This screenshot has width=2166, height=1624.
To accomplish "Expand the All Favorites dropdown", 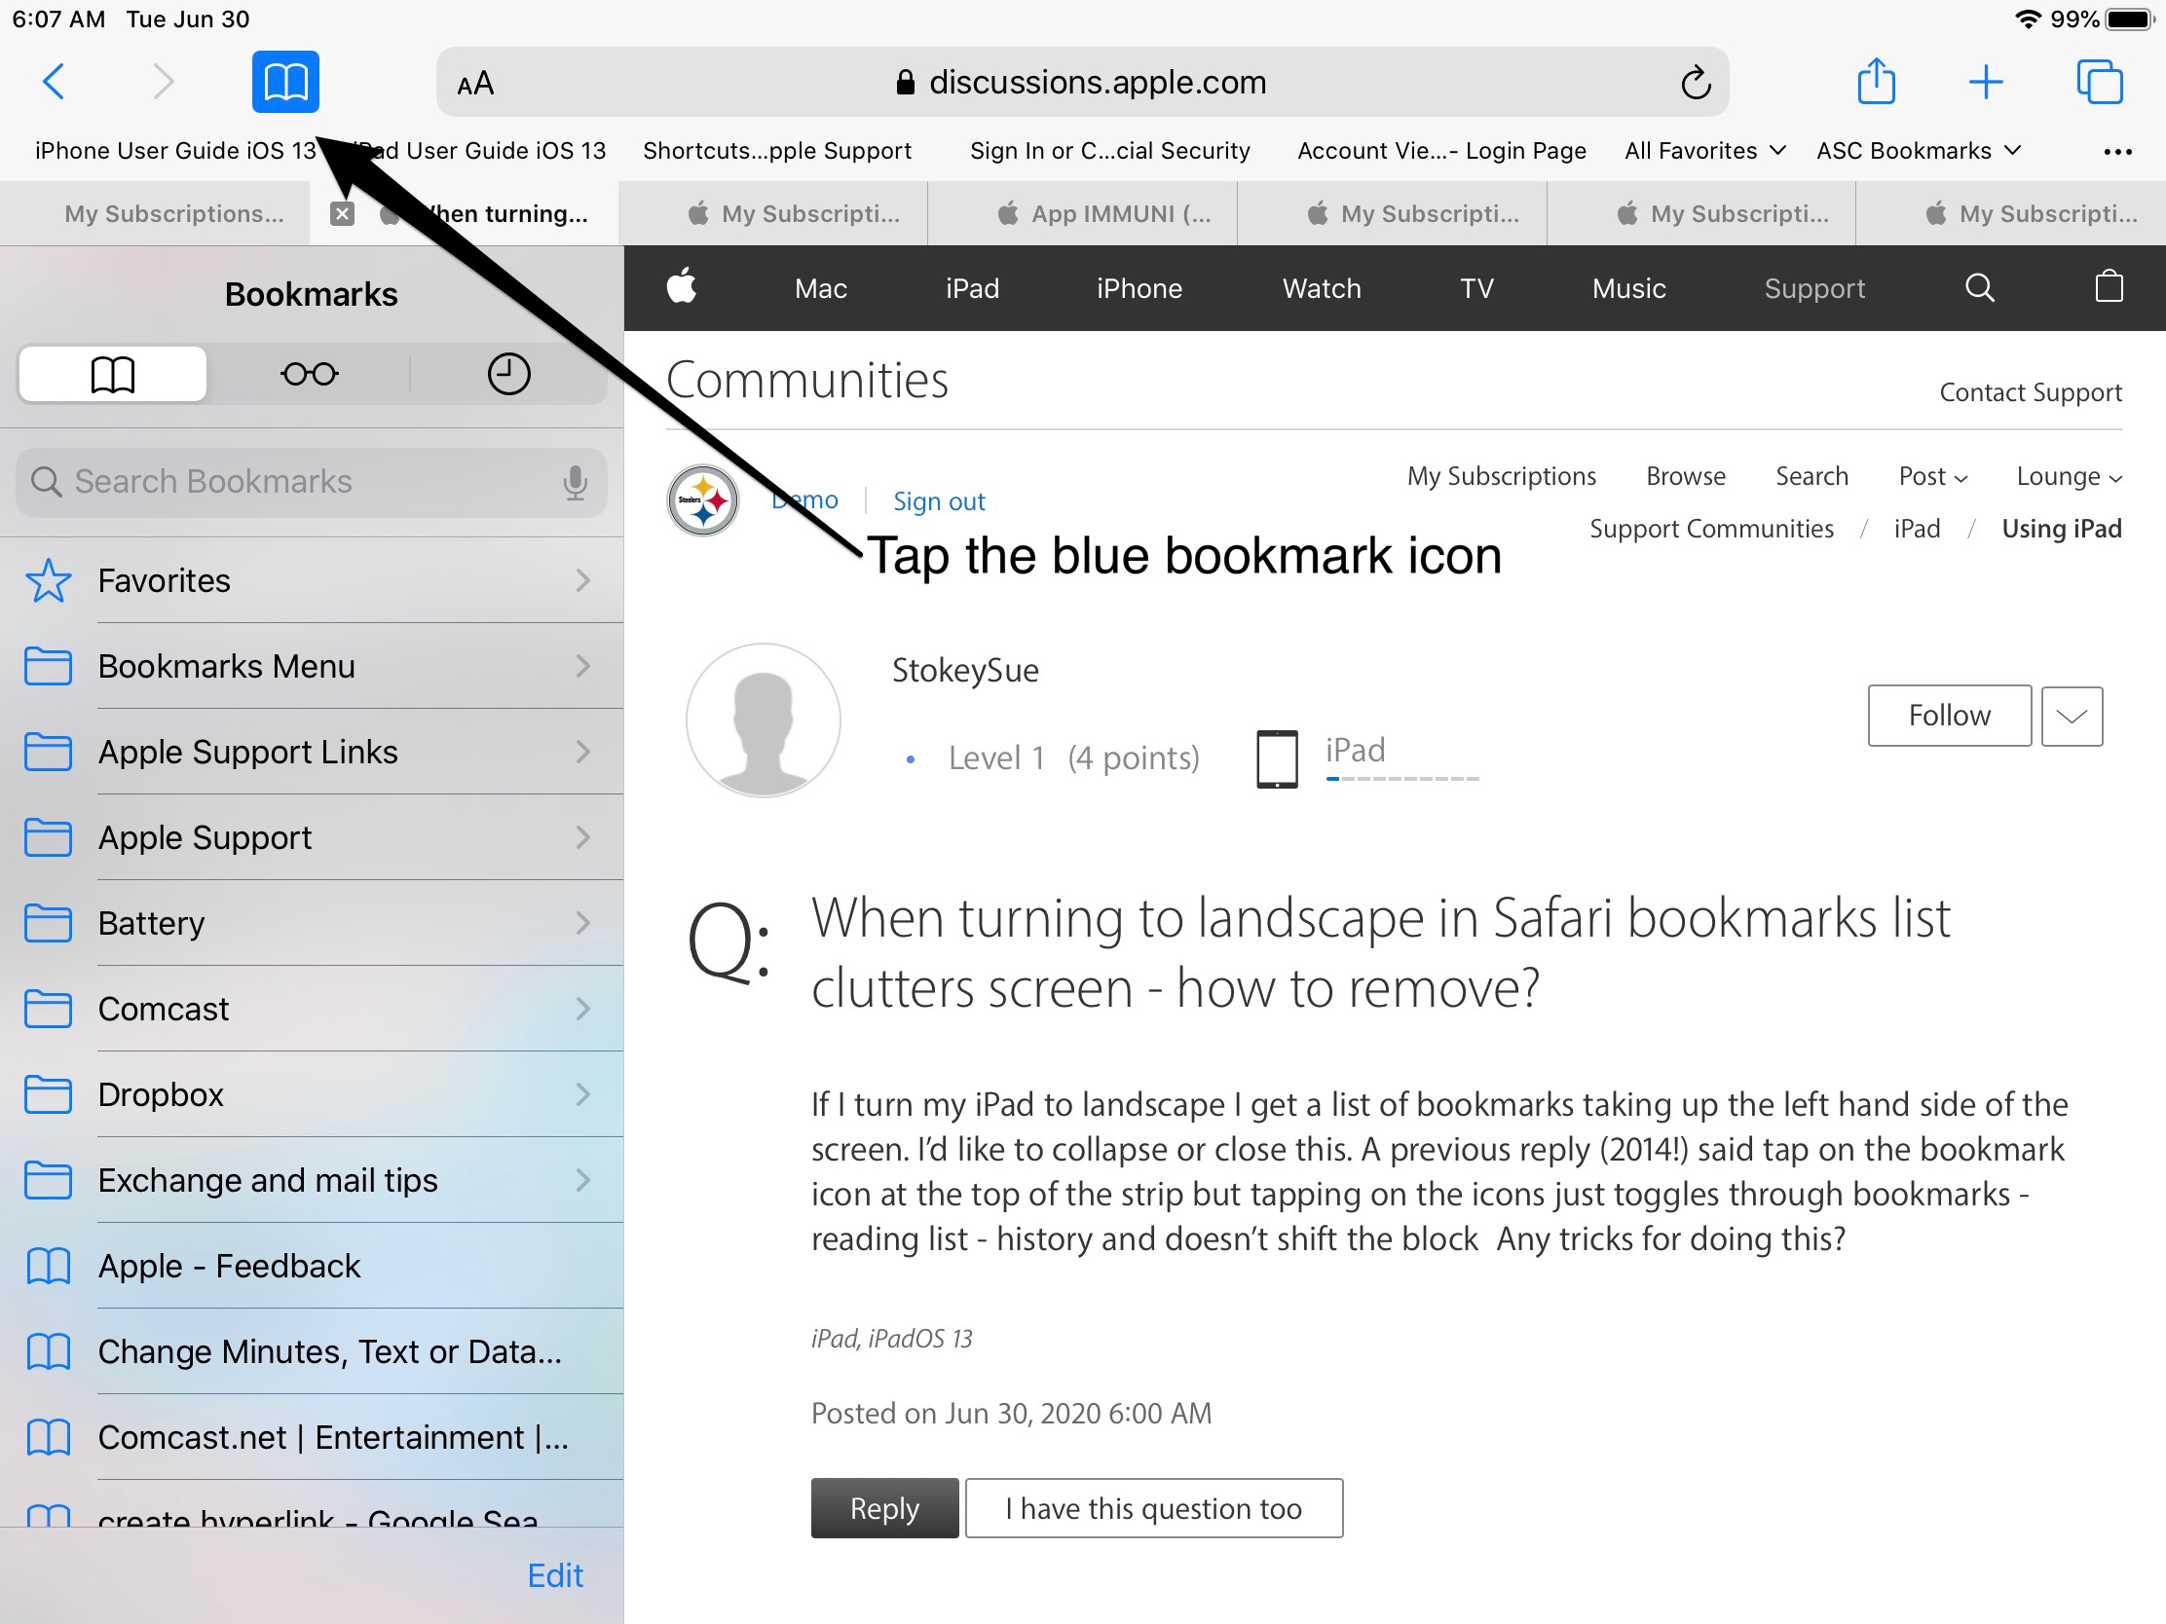I will [x=1703, y=151].
